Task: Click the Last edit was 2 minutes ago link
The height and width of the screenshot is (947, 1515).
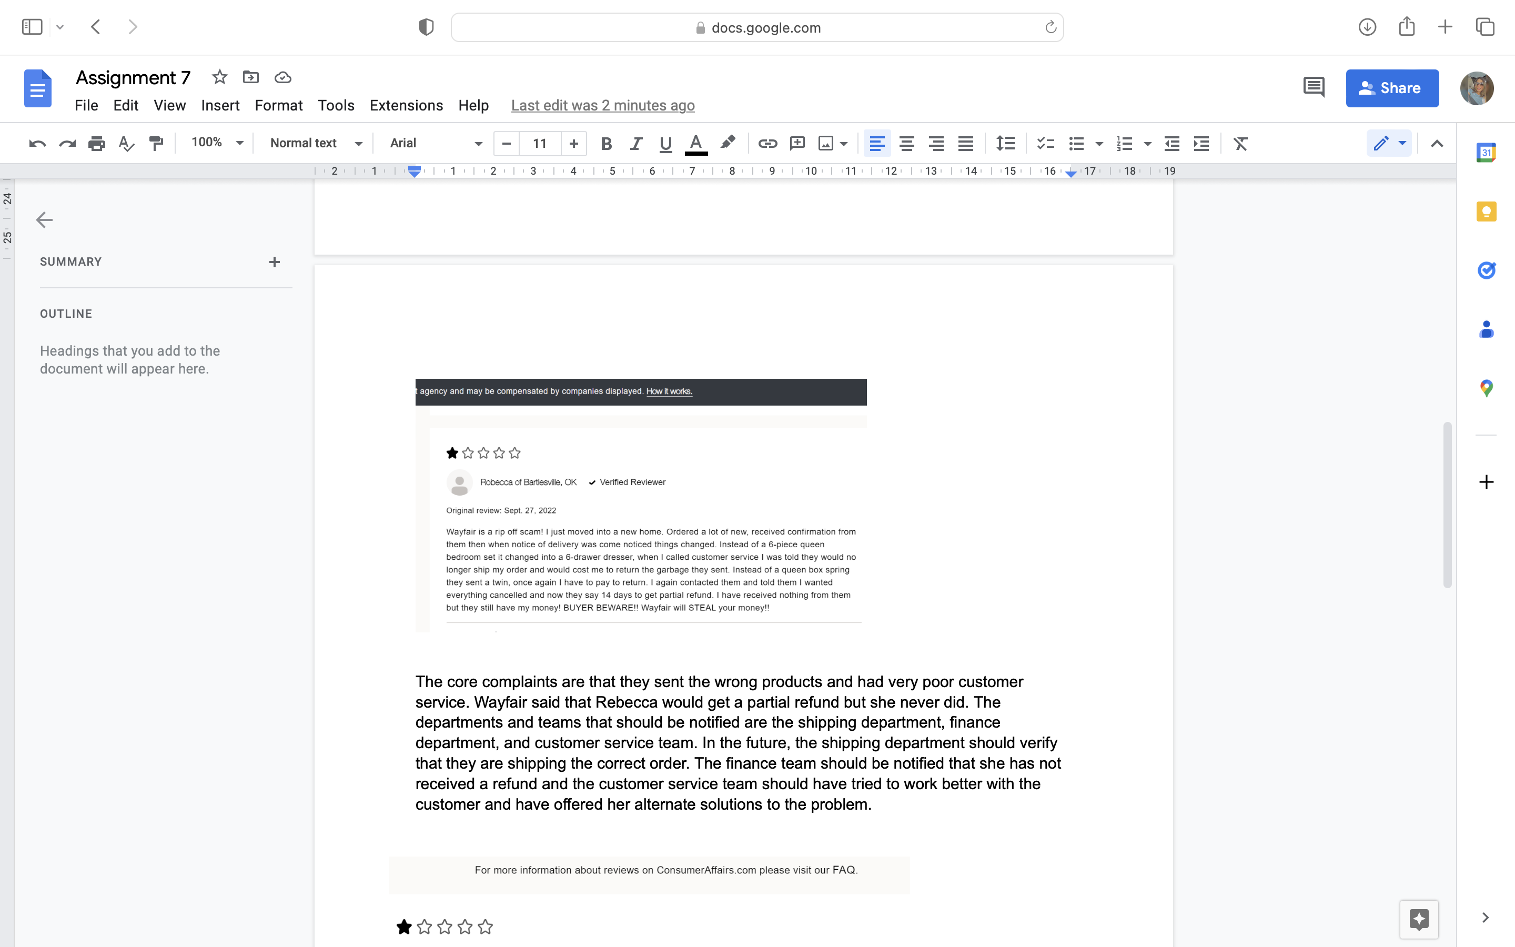Action: click(602, 105)
